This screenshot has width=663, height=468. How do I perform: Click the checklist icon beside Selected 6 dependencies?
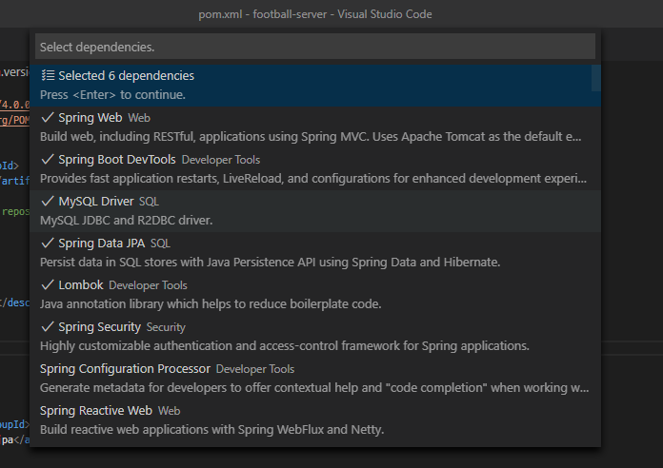click(x=48, y=75)
